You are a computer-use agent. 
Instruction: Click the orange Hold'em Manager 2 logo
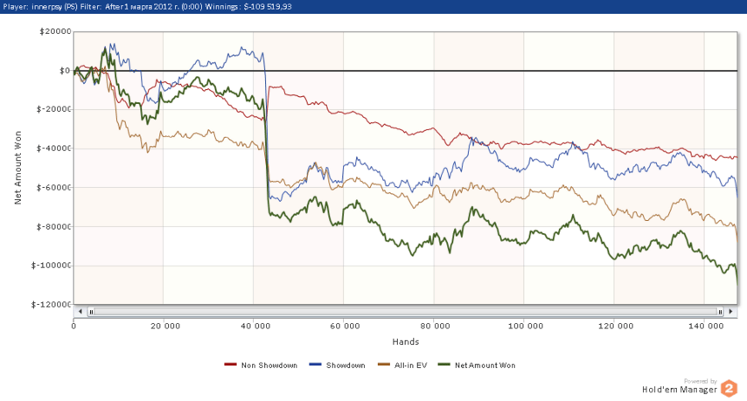click(x=728, y=390)
